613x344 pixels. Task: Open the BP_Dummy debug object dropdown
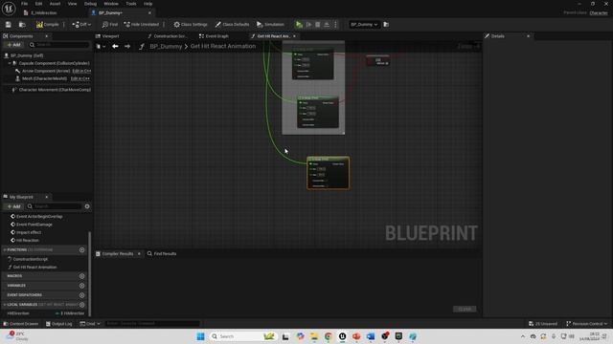click(364, 25)
